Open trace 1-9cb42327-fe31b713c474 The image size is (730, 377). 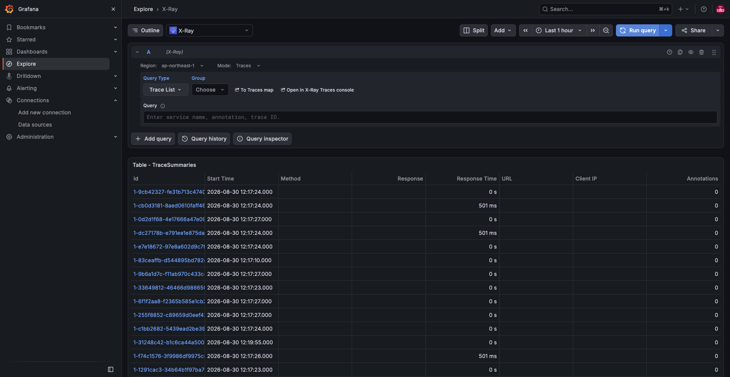point(169,192)
